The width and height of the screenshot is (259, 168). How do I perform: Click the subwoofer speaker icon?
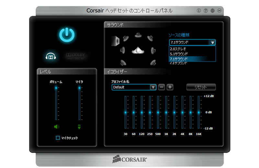(x=115, y=41)
